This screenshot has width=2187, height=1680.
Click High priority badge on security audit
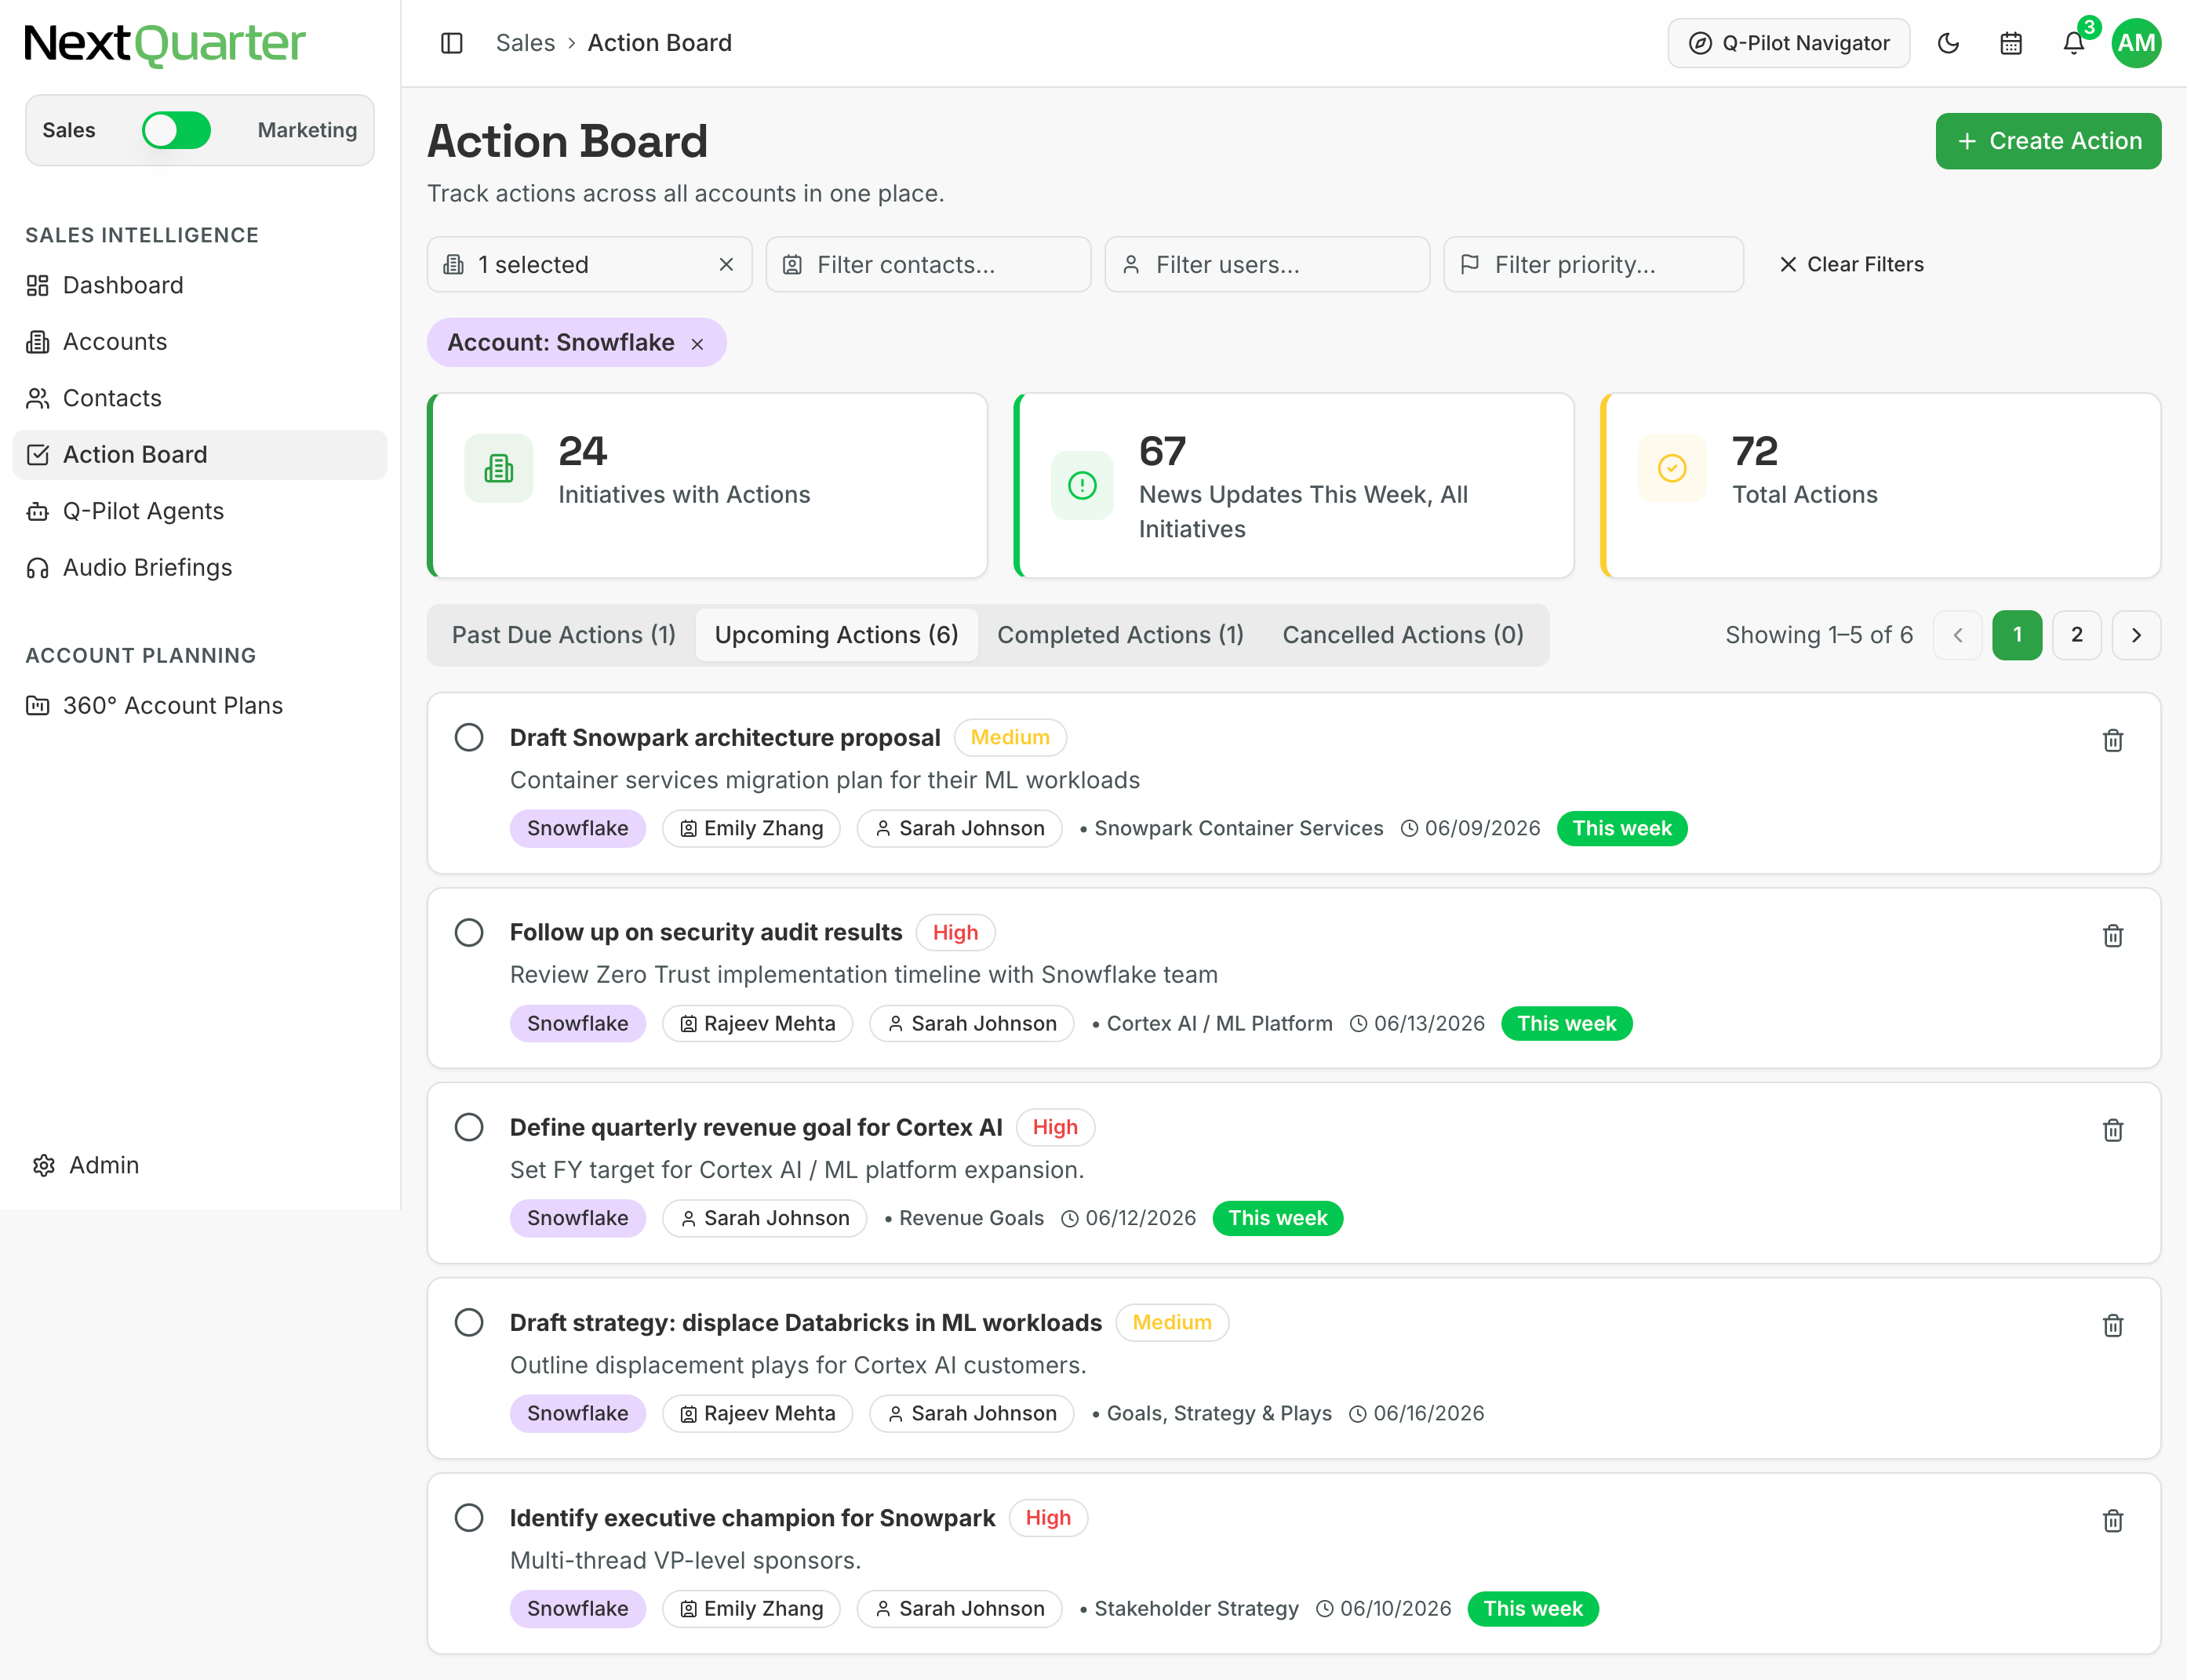pyautogui.click(x=955, y=932)
